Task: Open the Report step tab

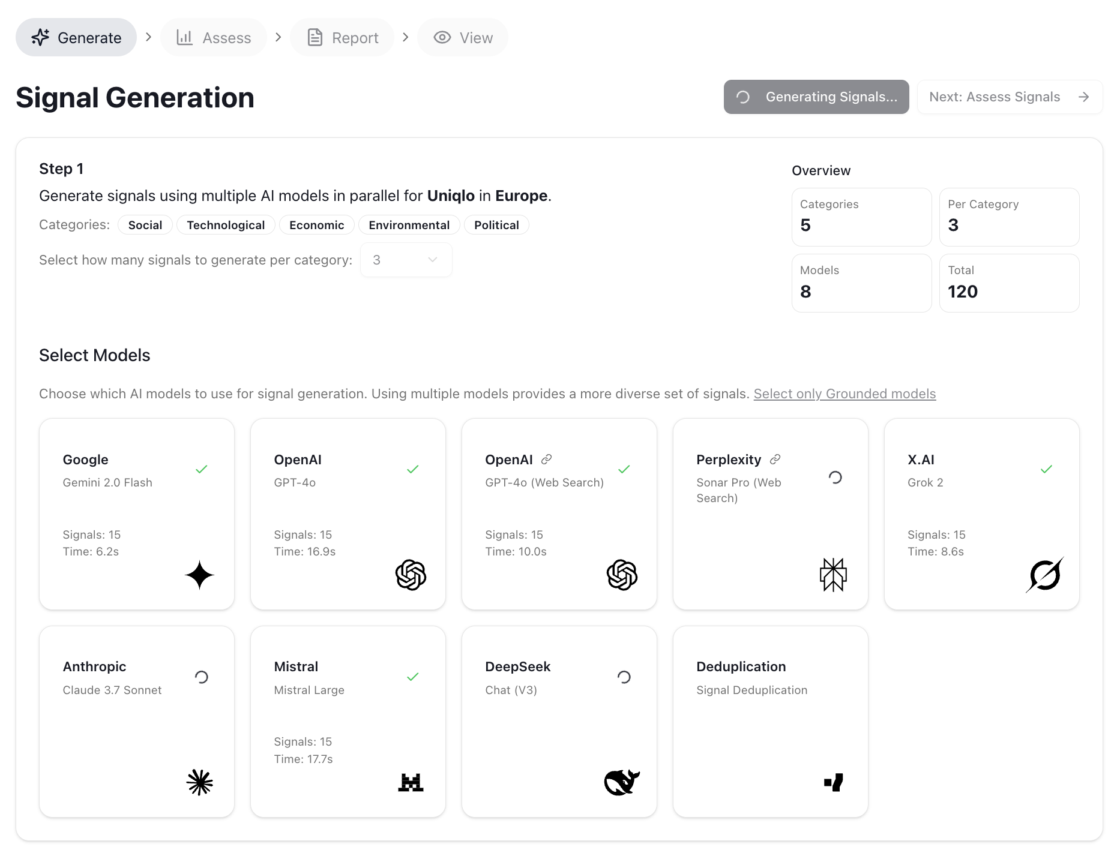Action: pos(342,38)
